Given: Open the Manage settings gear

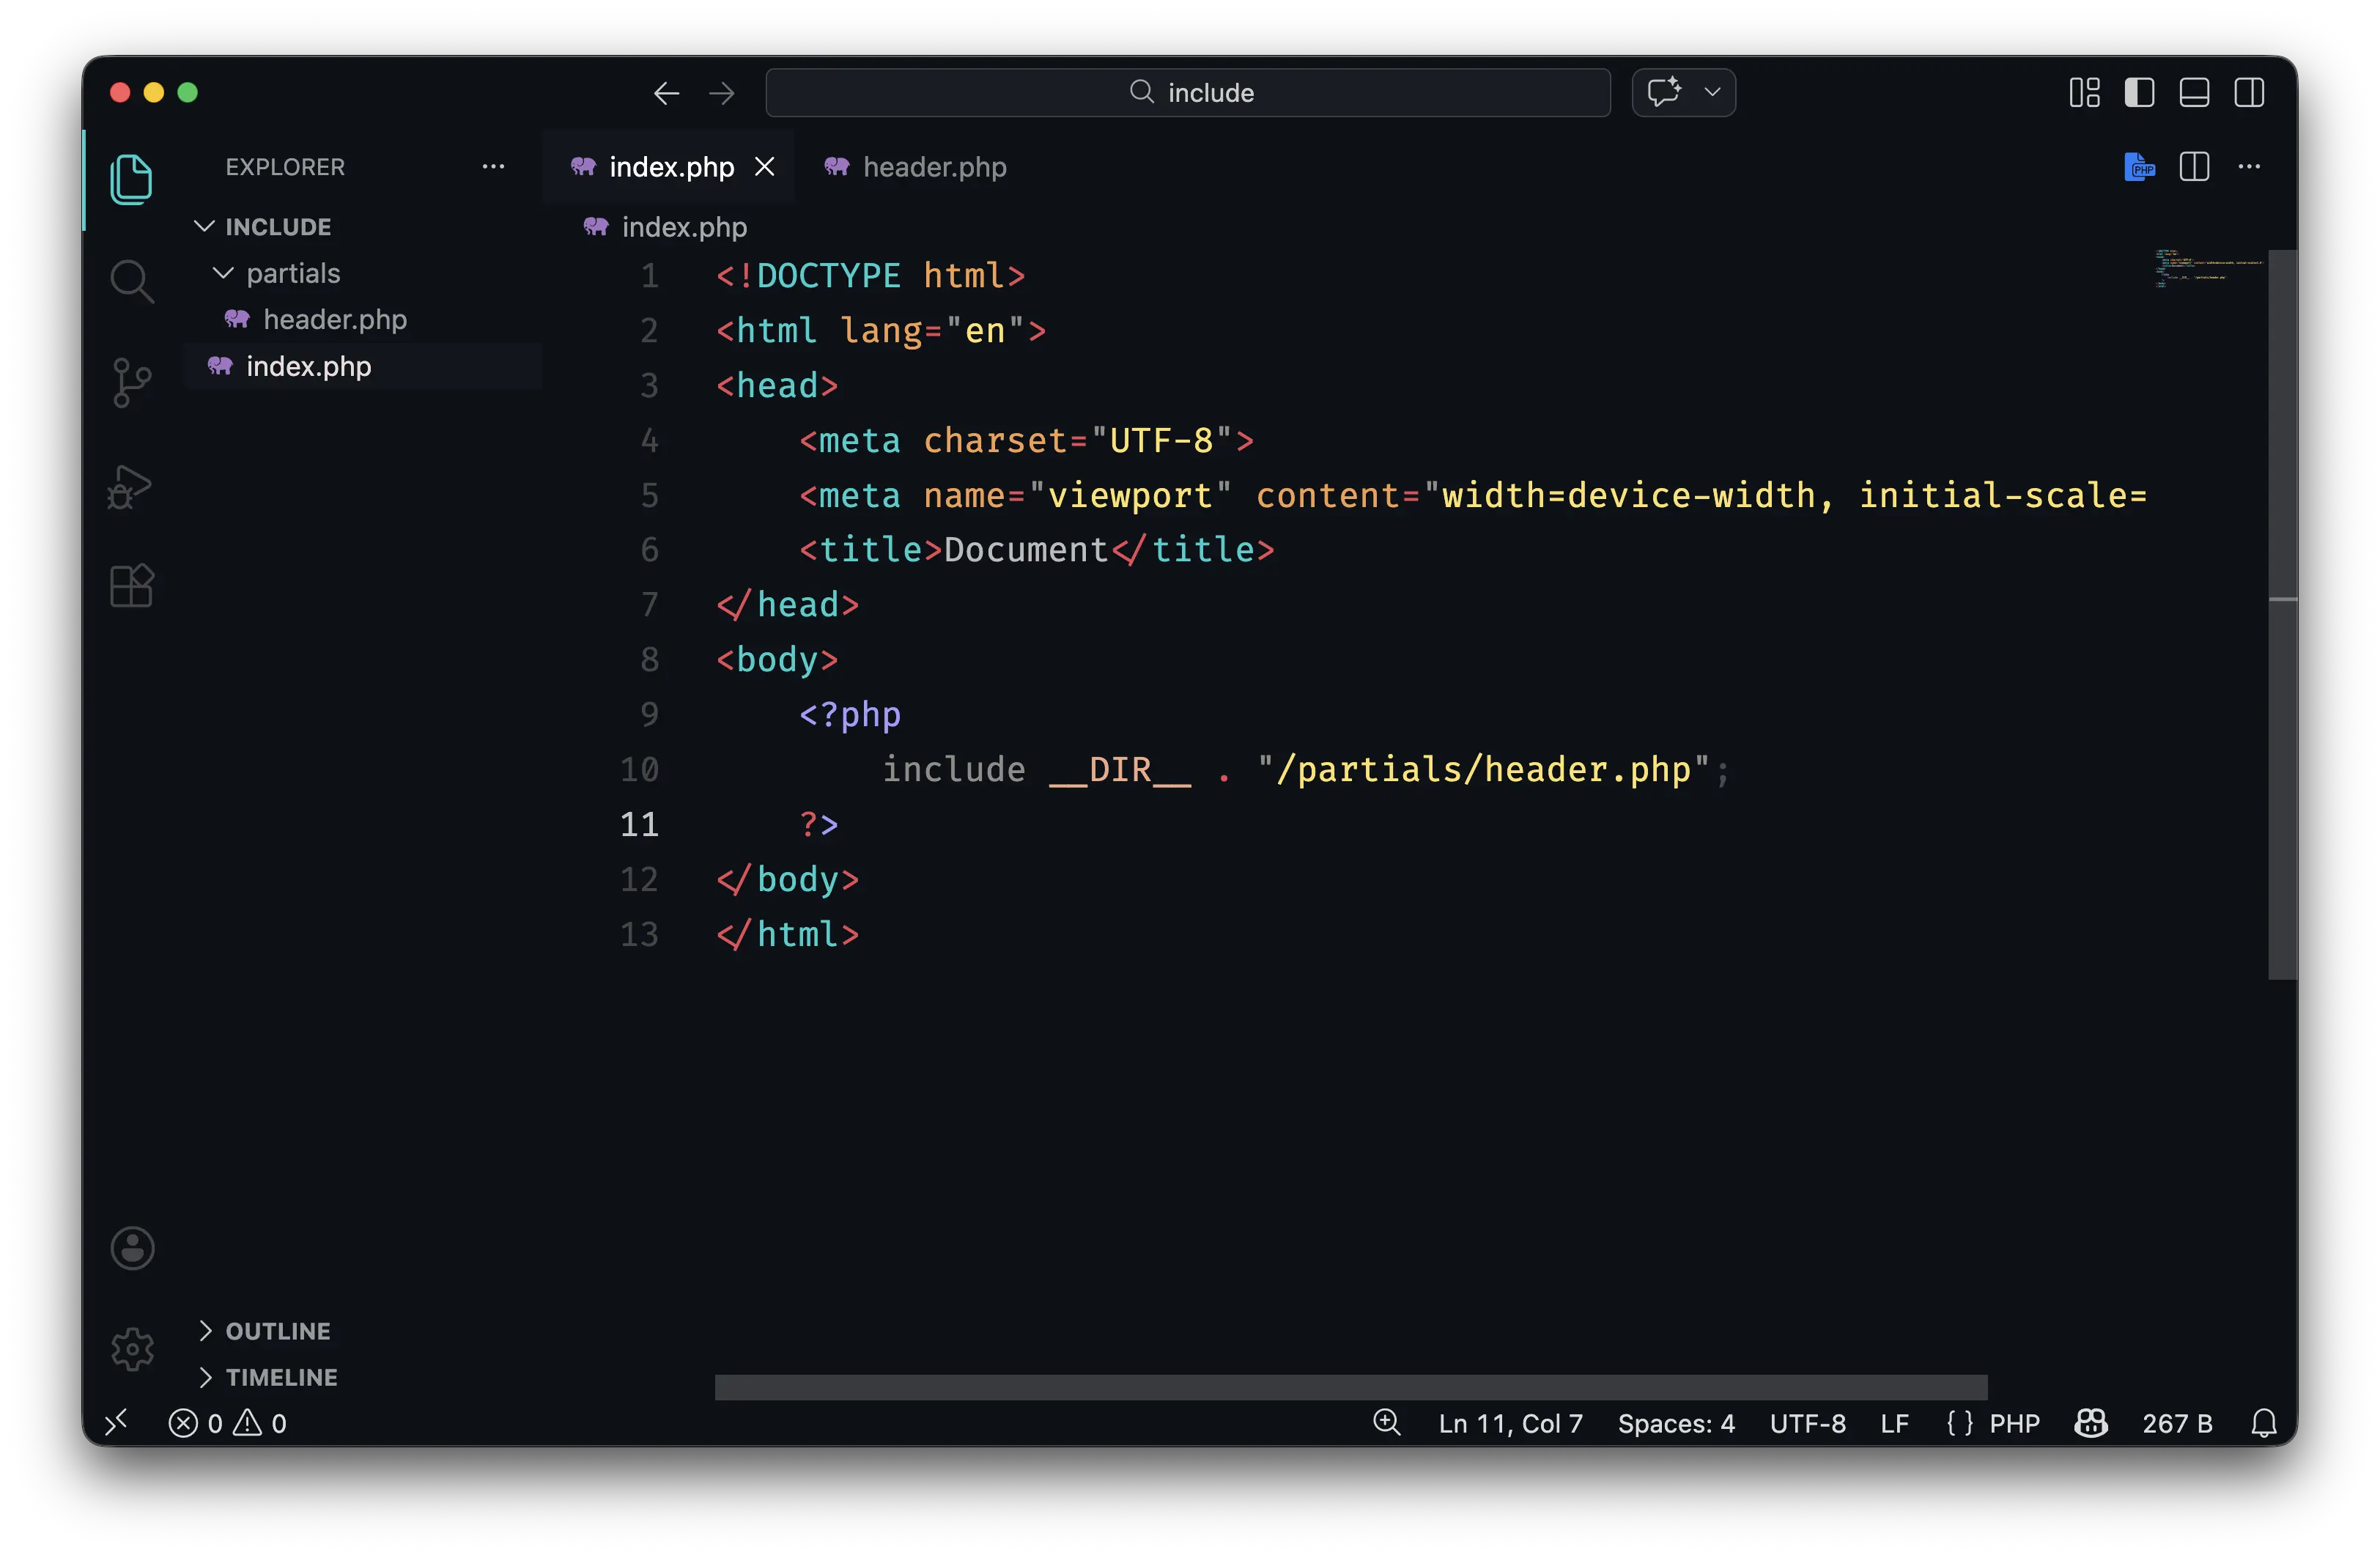Looking at the screenshot, I should point(132,1350).
